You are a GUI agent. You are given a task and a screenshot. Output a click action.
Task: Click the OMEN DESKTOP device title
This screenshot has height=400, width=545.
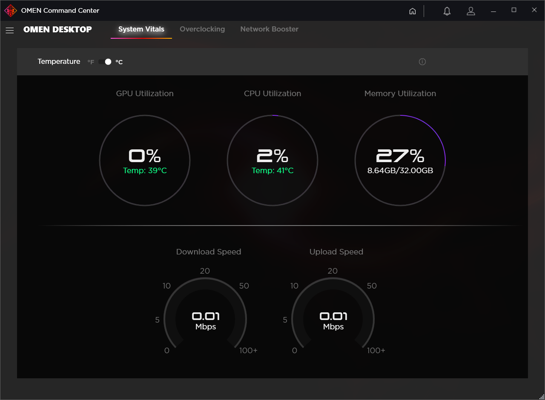[x=57, y=29]
